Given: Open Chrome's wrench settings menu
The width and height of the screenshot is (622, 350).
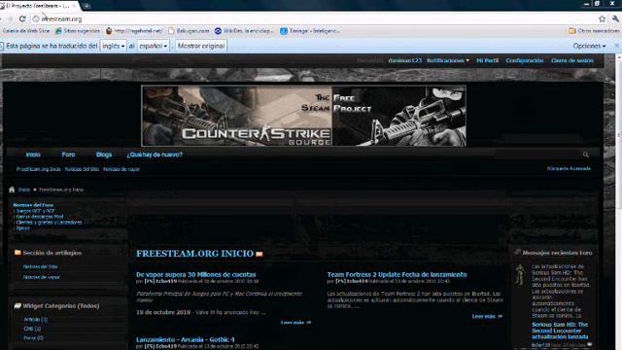Looking at the screenshot, I should tap(615, 18).
